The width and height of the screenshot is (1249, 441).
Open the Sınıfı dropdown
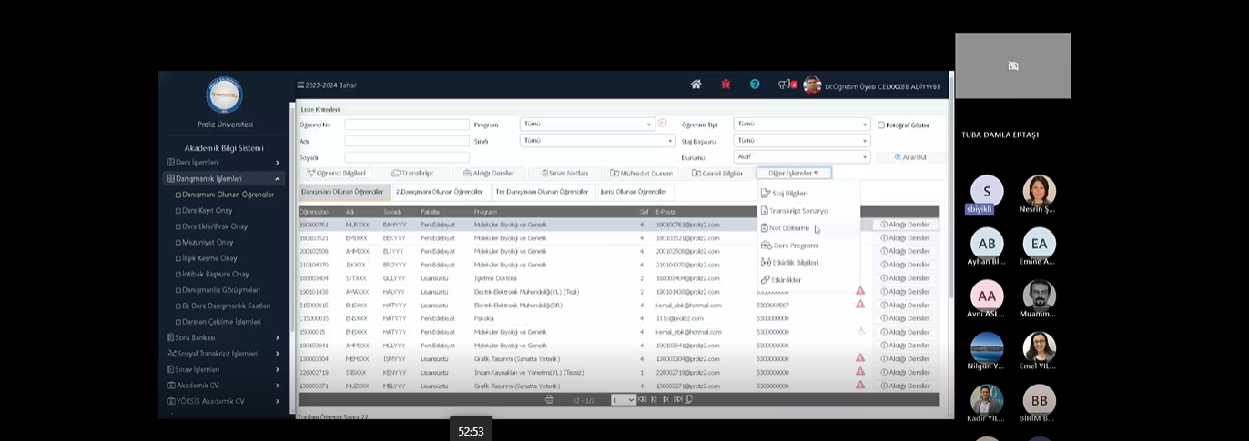tap(597, 141)
